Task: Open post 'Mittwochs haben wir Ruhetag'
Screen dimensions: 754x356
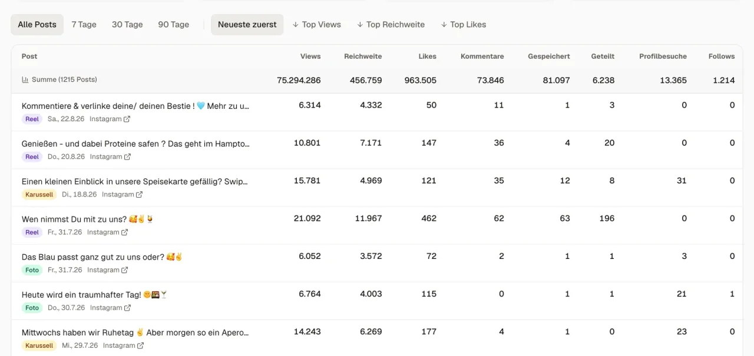Action: (x=135, y=332)
